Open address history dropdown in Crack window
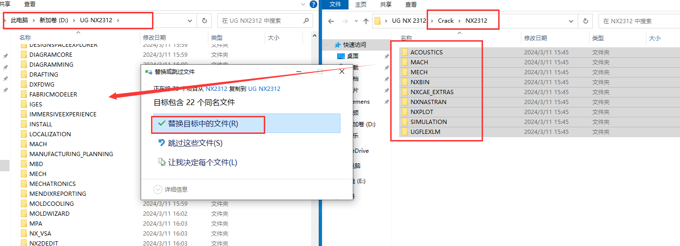 tap(572, 21)
